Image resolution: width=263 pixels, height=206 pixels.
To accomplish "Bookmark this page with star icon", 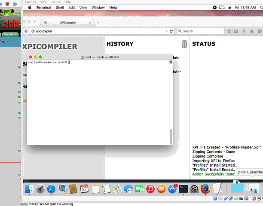I will pos(229,31).
